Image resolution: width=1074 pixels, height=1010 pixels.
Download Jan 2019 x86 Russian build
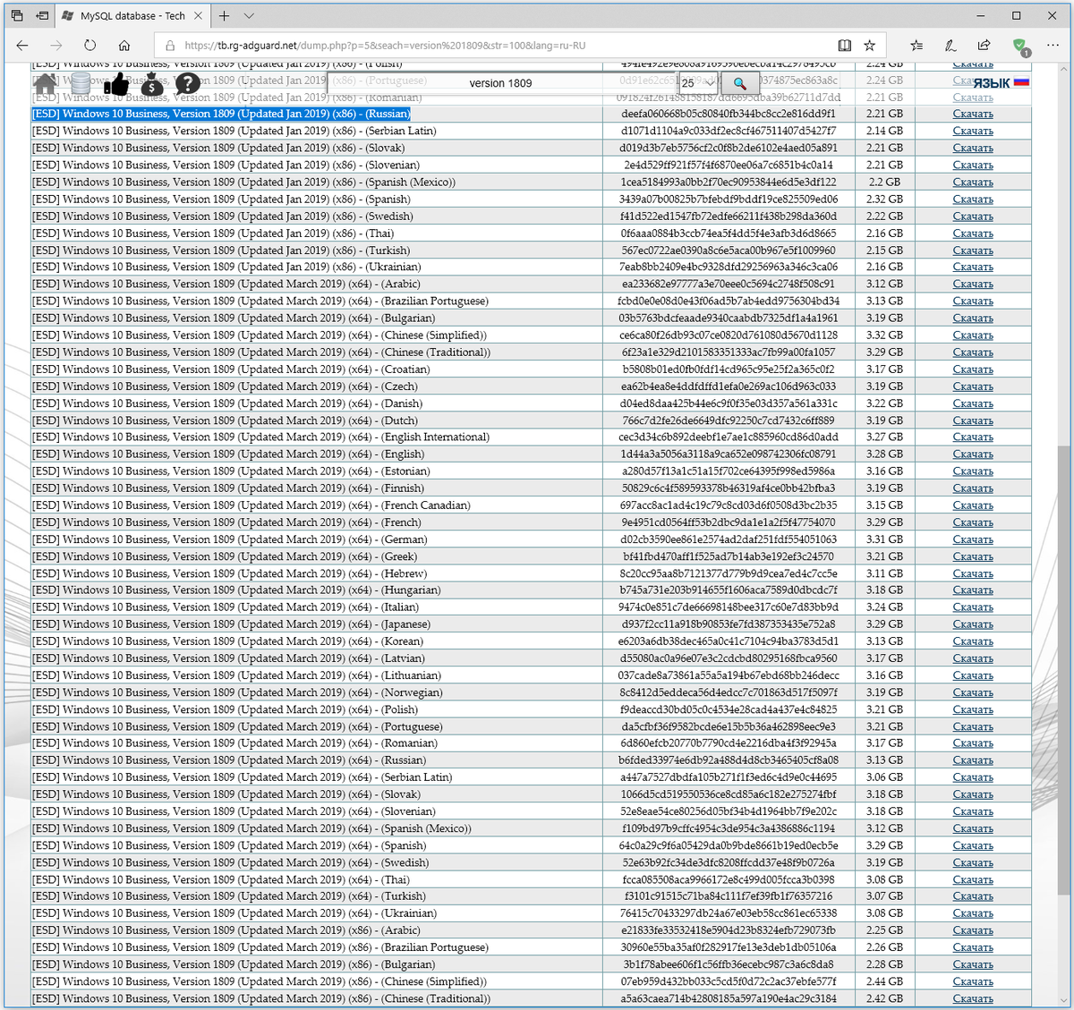coord(973,114)
